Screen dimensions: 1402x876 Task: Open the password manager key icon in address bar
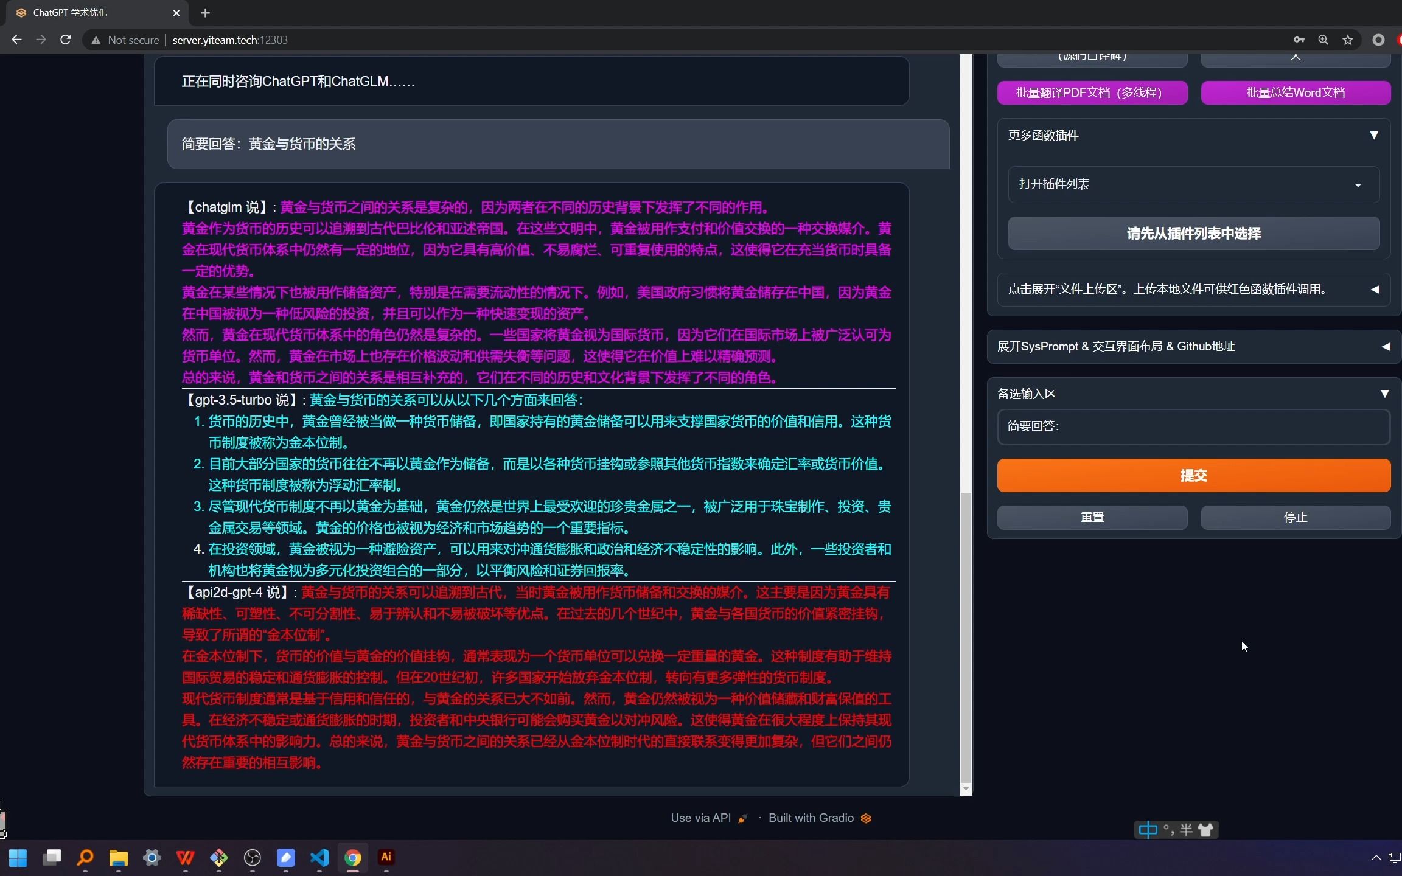1299,40
